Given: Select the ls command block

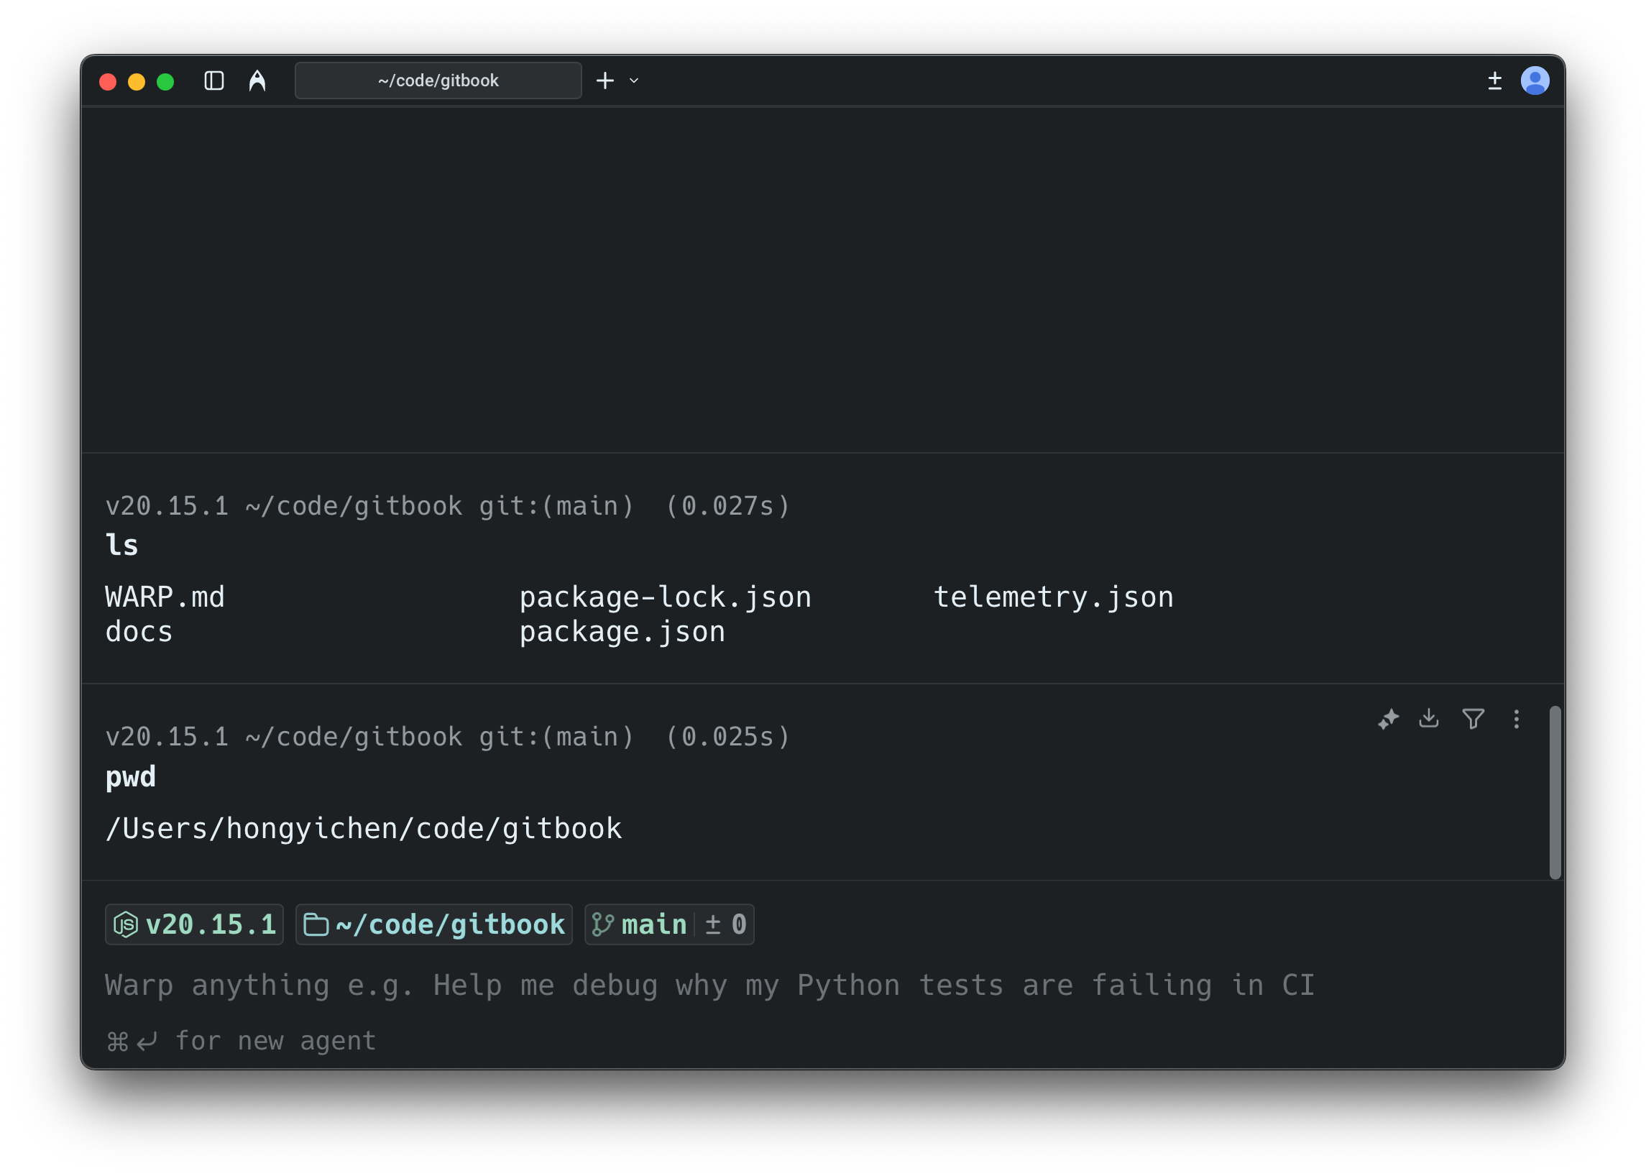Looking at the screenshot, I should tap(121, 546).
